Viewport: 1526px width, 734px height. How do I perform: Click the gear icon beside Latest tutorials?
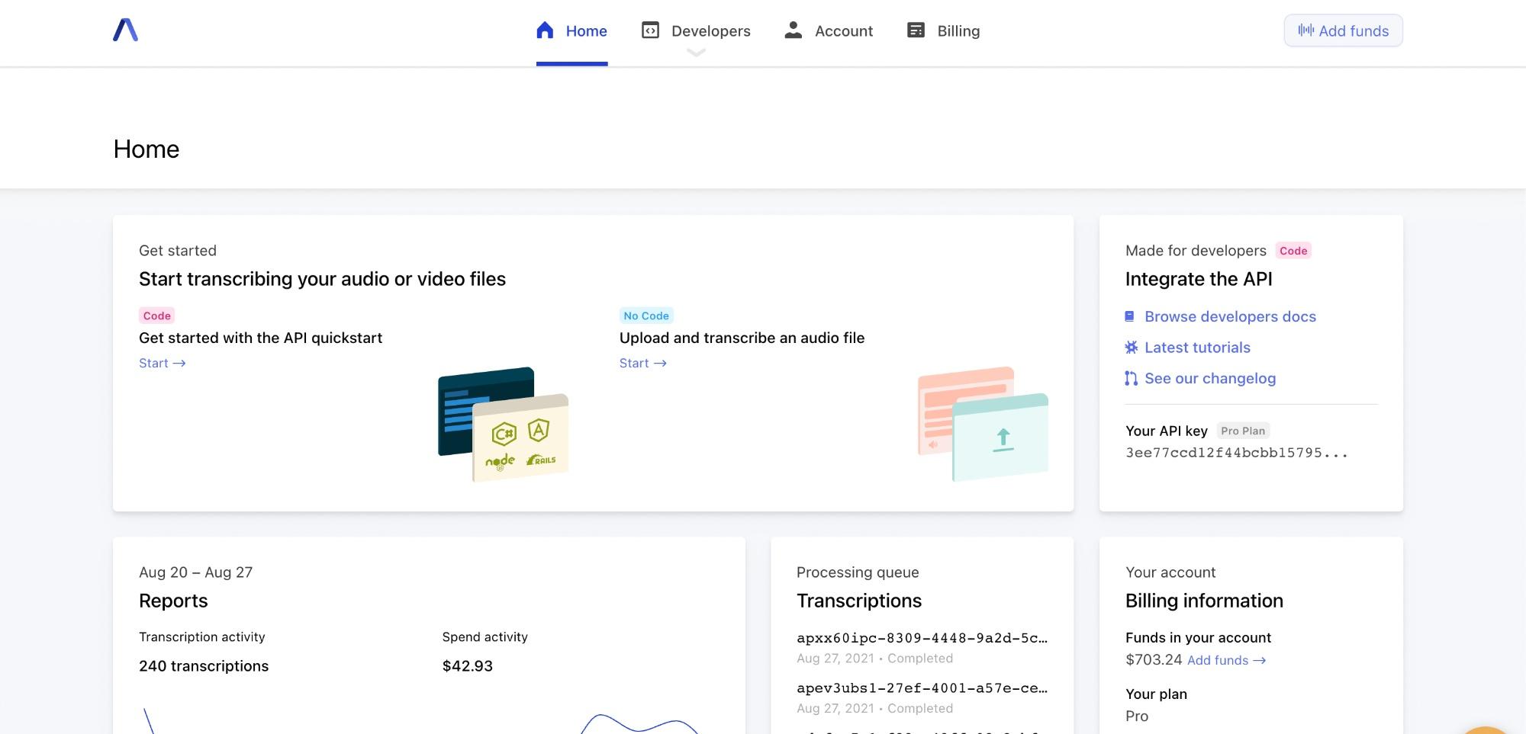(x=1131, y=348)
